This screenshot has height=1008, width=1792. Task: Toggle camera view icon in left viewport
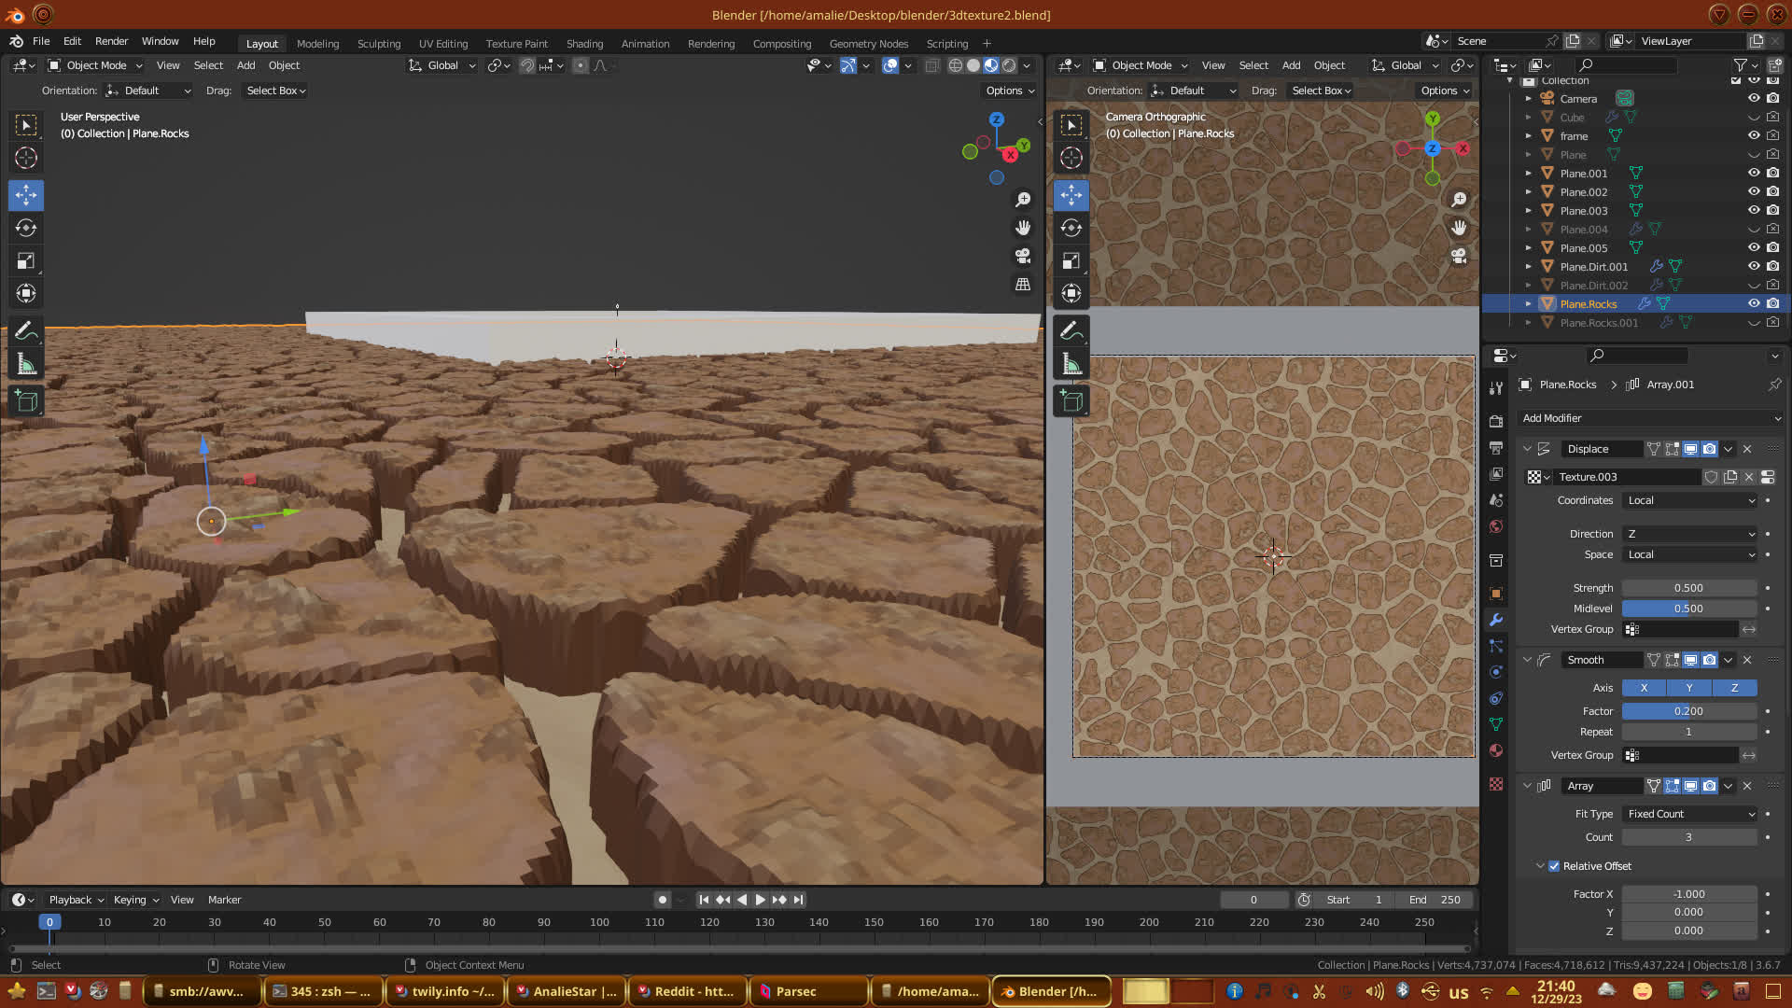(x=1023, y=256)
